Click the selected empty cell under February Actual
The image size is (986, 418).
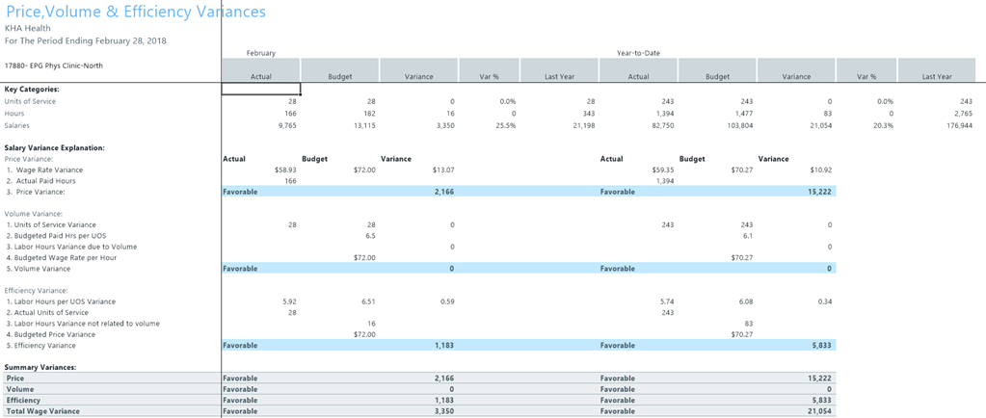tap(261, 89)
